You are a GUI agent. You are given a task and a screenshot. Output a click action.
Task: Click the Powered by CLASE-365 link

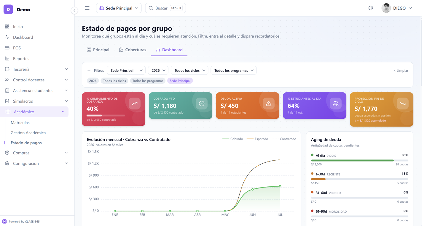coord(24,221)
